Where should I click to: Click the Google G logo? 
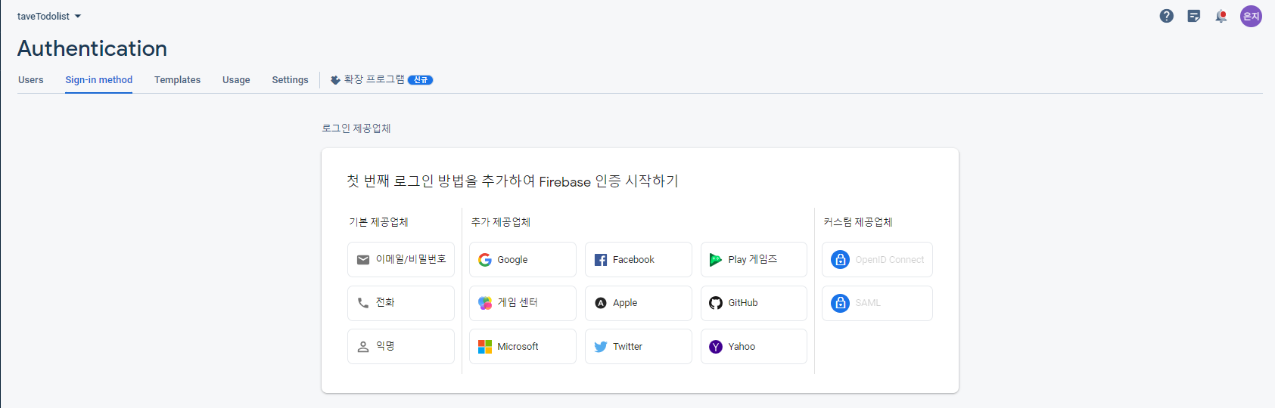[x=485, y=260]
